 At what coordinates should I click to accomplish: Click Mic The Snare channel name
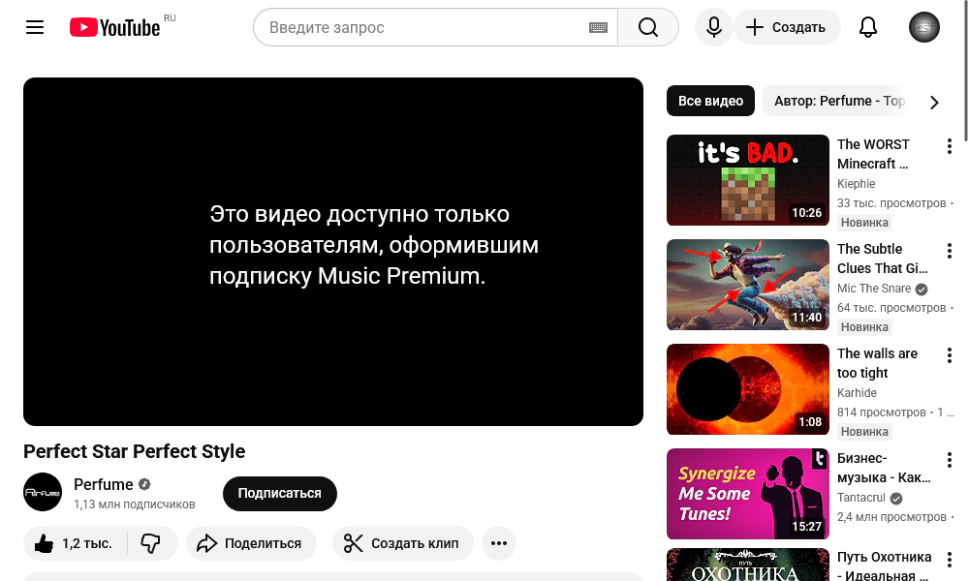[874, 289]
